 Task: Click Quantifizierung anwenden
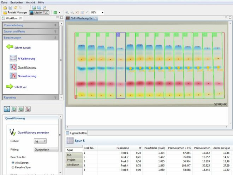pos(34,133)
